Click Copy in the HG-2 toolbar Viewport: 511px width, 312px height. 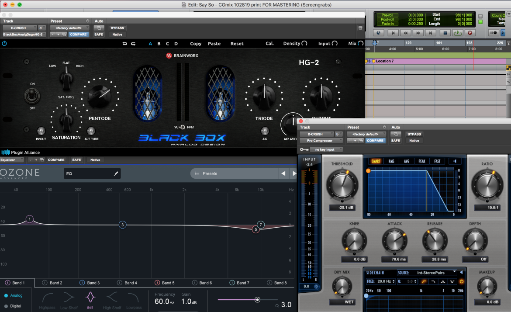coord(196,43)
